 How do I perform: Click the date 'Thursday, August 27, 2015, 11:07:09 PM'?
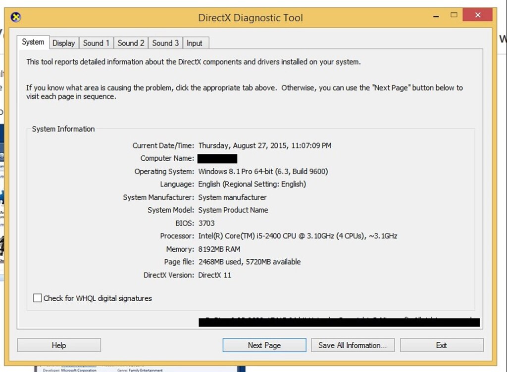(x=265, y=145)
